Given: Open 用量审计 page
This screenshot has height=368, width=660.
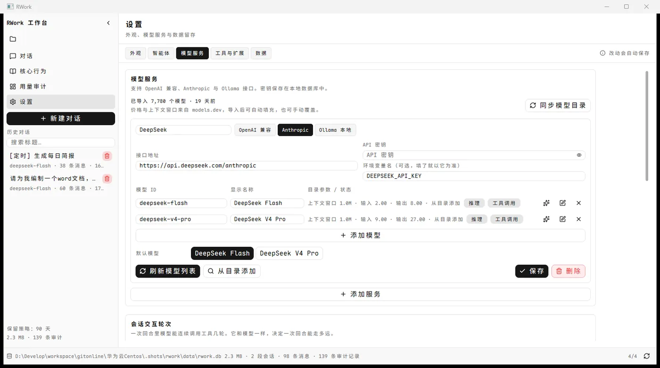Looking at the screenshot, I should click(61, 87).
